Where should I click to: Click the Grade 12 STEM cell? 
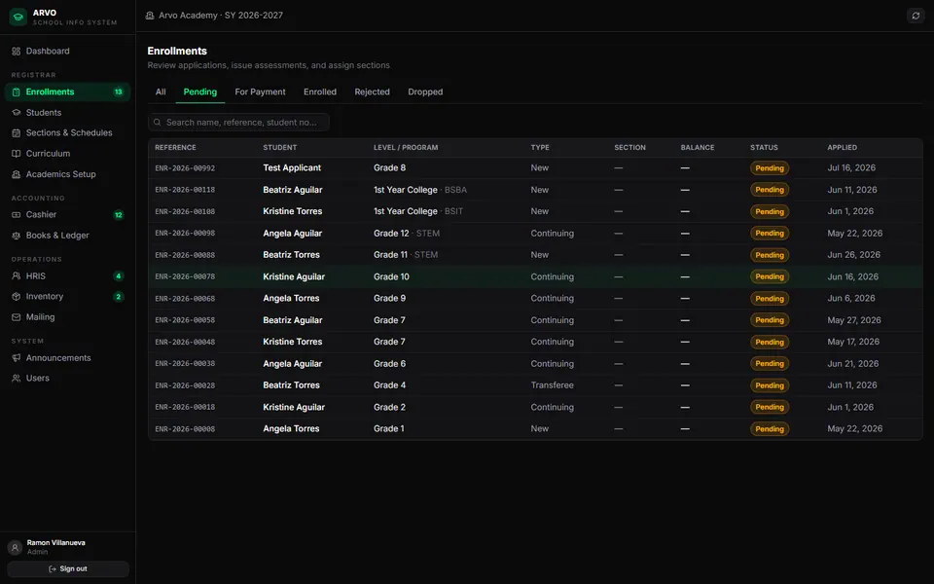[x=407, y=233]
